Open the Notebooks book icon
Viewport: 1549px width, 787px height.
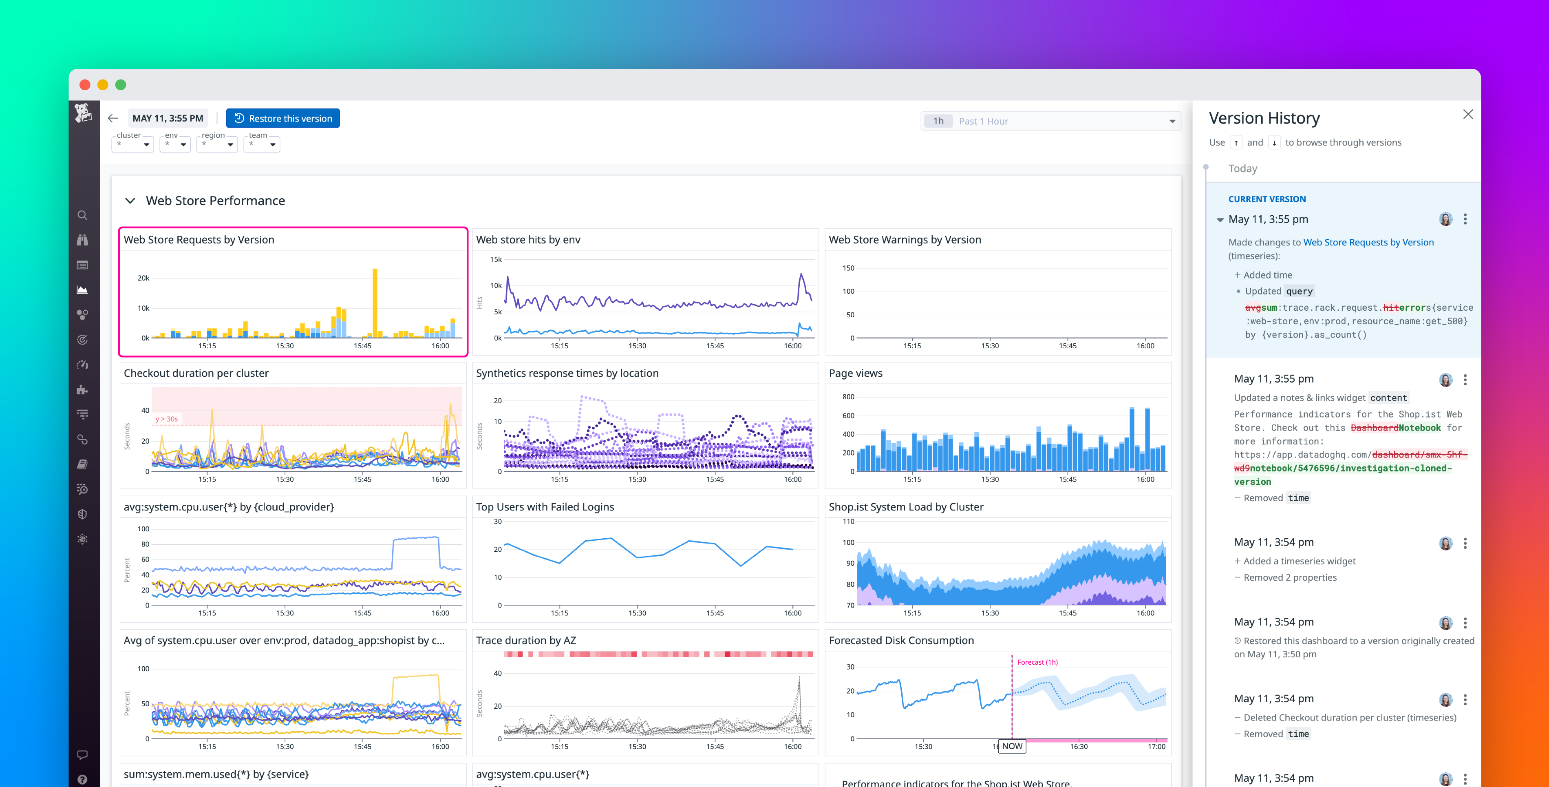click(82, 464)
